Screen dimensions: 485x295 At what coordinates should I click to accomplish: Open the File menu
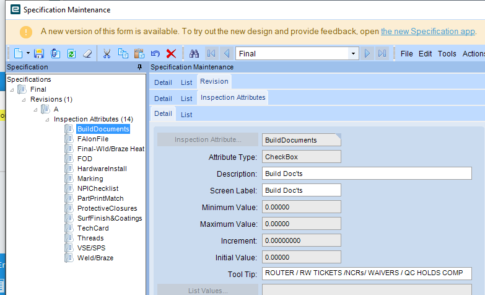(406, 53)
